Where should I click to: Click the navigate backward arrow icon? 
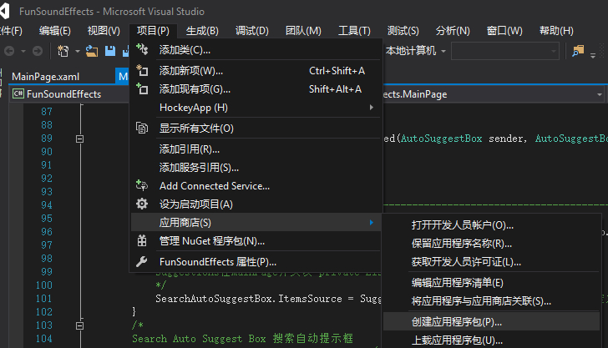pyautogui.click(x=10, y=51)
